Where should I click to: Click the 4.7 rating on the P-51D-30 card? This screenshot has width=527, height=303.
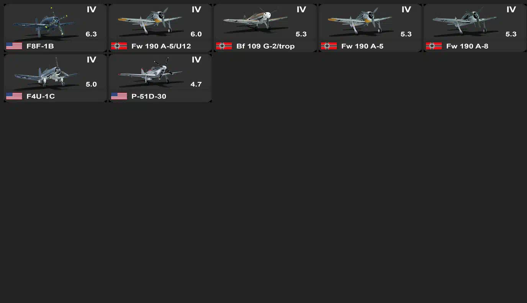pyautogui.click(x=196, y=84)
